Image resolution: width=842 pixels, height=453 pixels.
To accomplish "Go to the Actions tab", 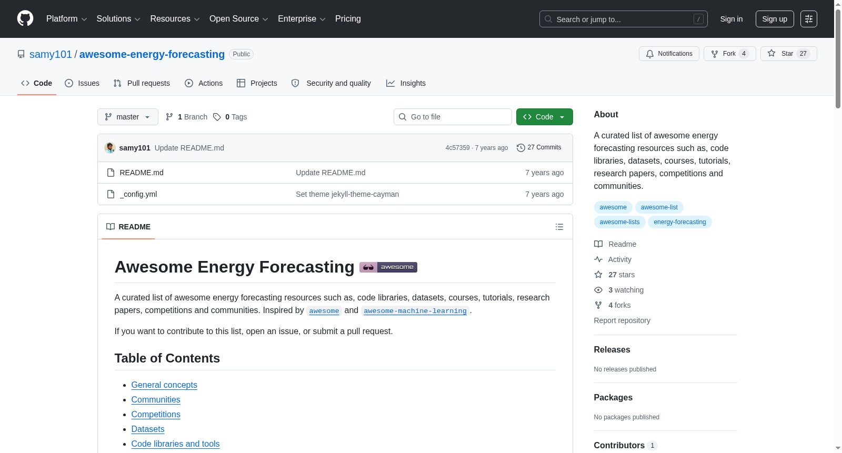I will pyautogui.click(x=204, y=83).
